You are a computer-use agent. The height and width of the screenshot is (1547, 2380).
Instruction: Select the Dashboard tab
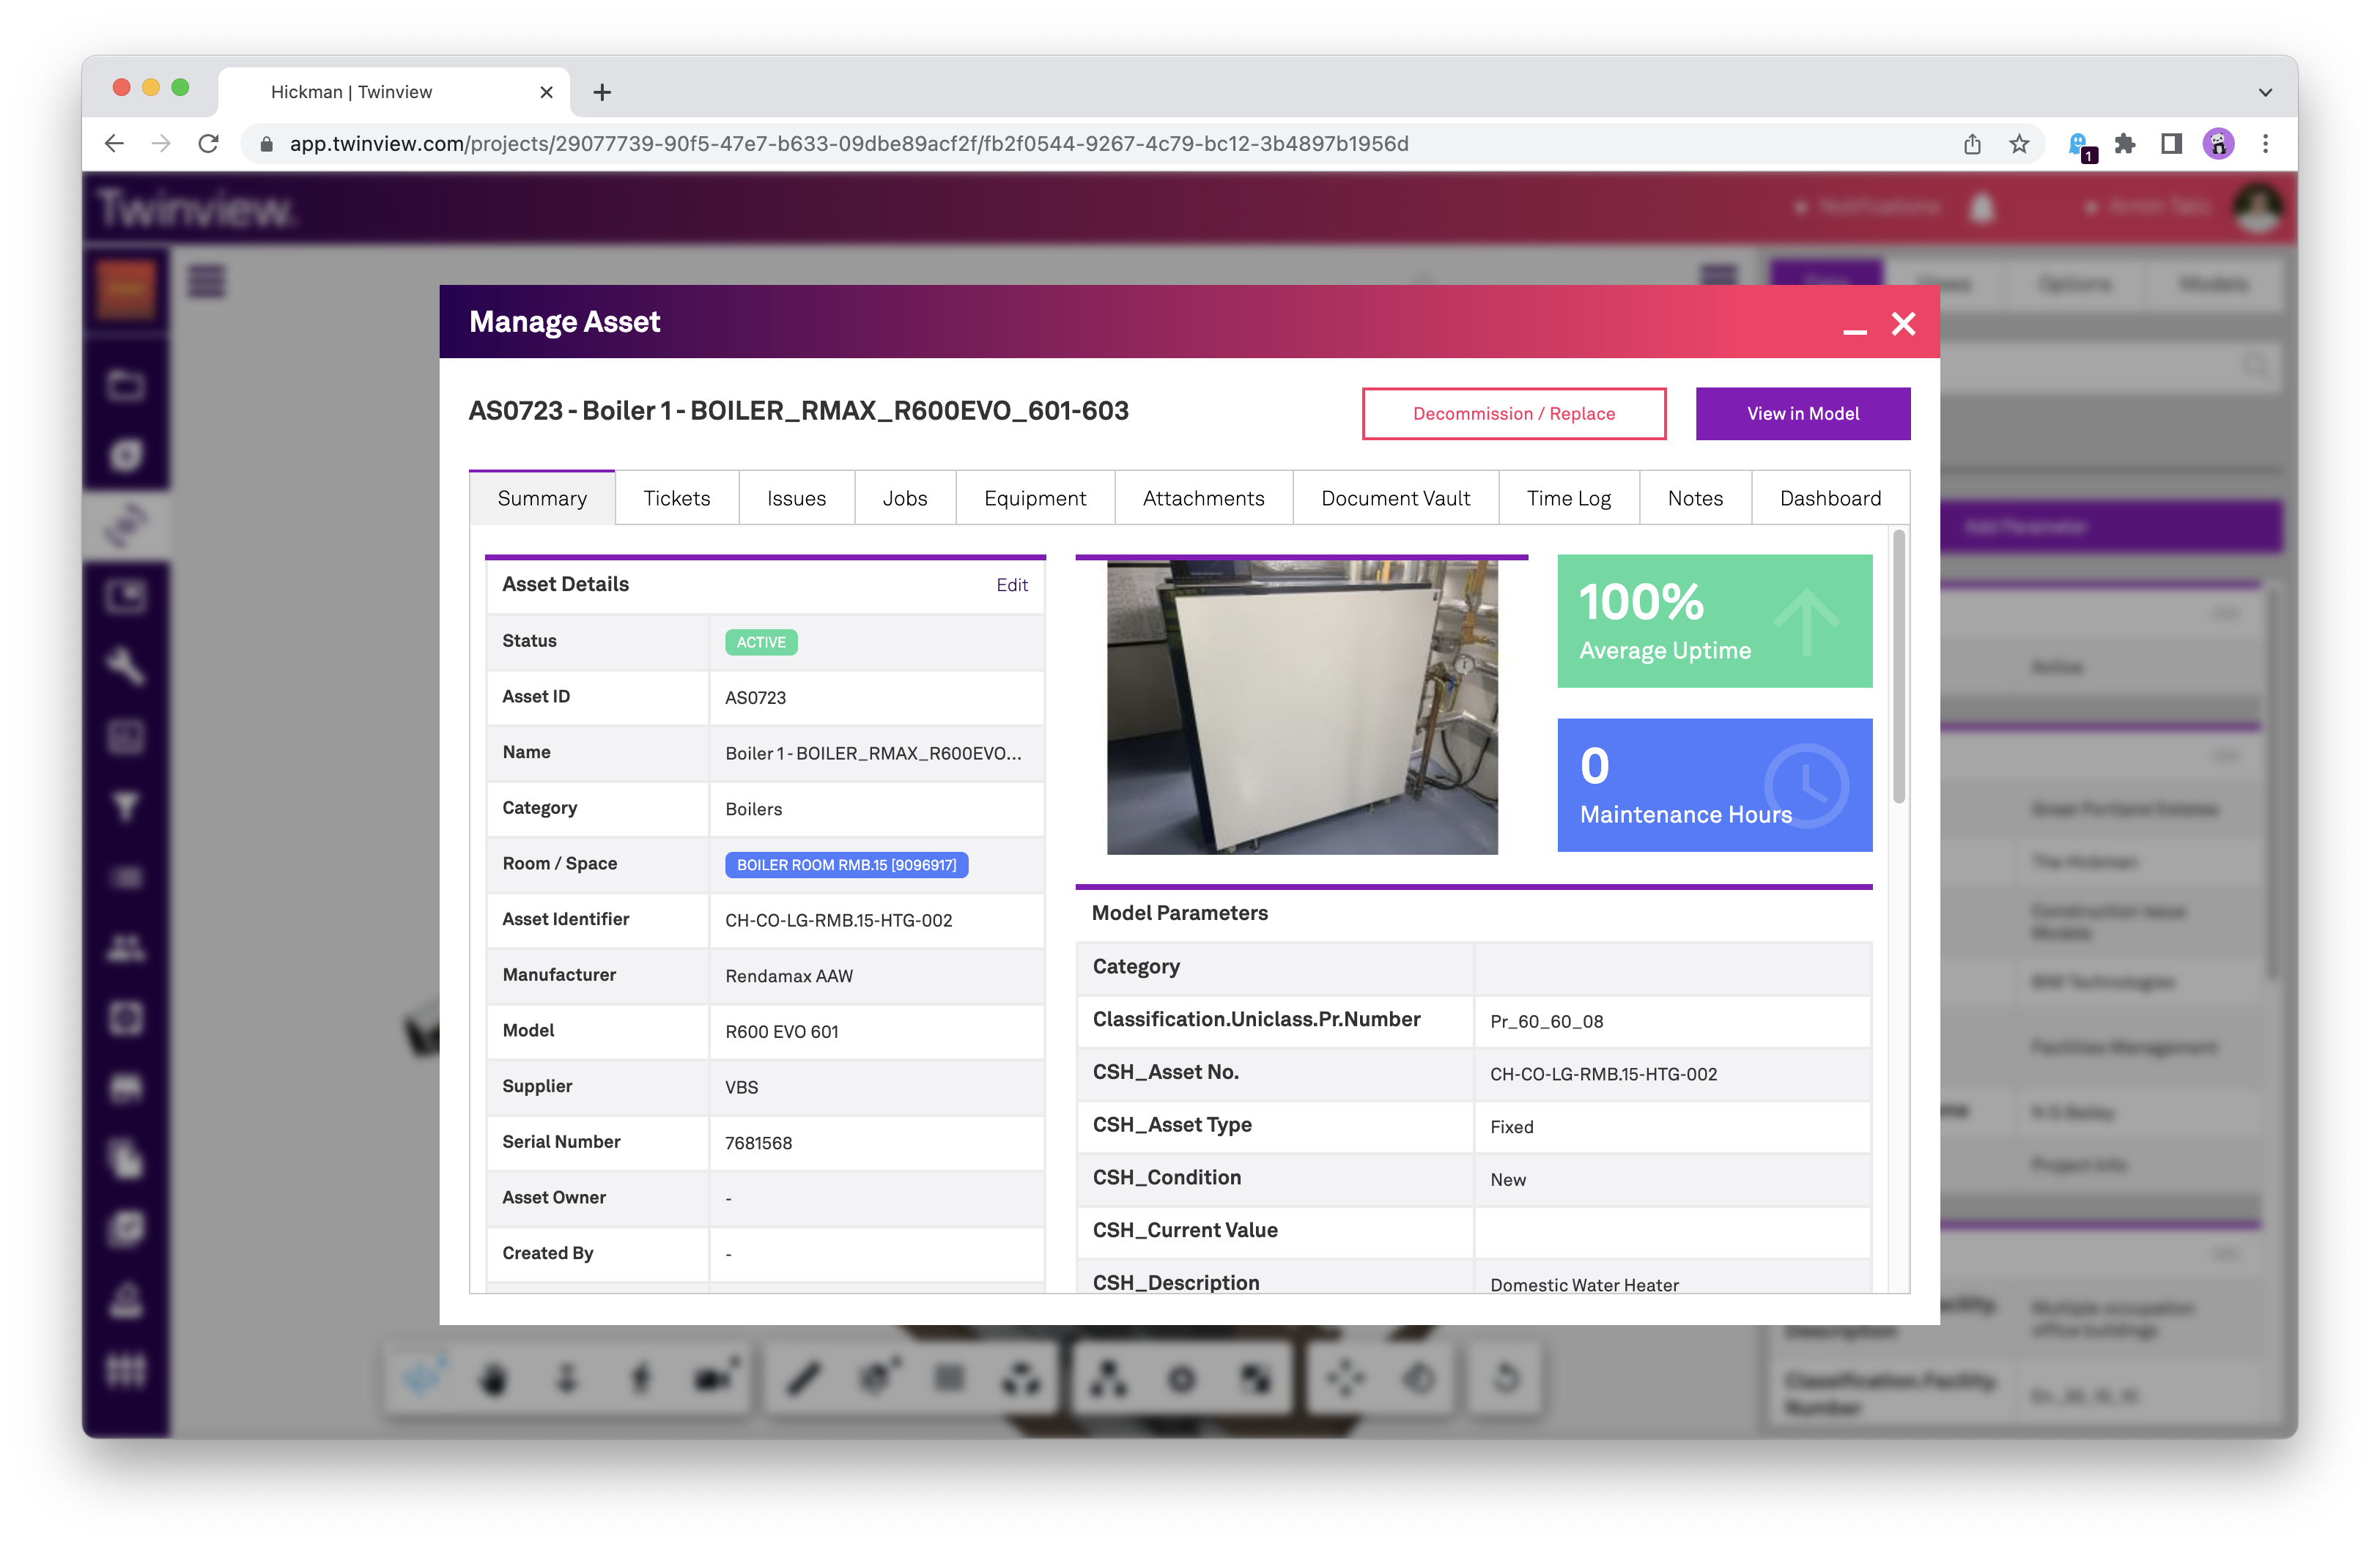(x=1830, y=497)
